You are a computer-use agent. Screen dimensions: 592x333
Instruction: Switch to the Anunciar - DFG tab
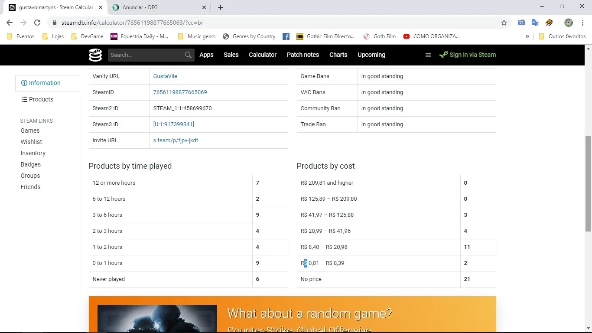[159, 7]
